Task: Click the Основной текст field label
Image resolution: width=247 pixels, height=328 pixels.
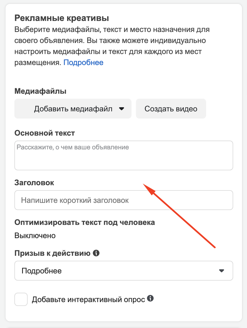Action: tap(45, 133)
